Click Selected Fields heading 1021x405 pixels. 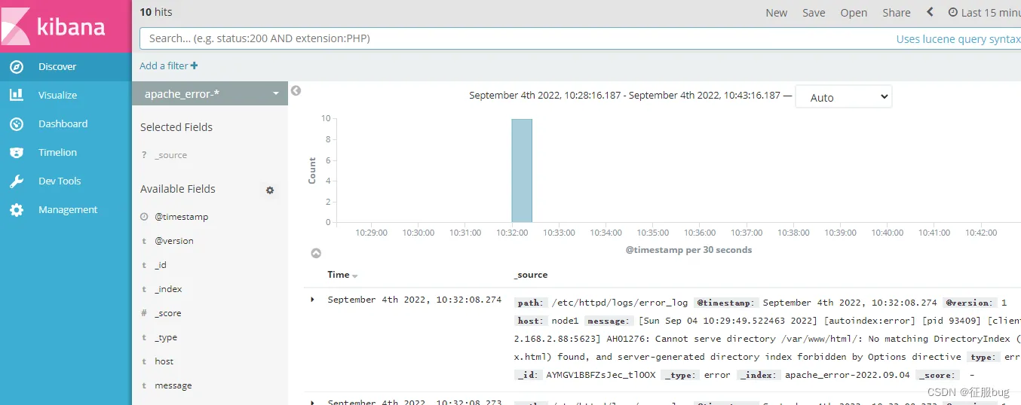click(176, 127)
